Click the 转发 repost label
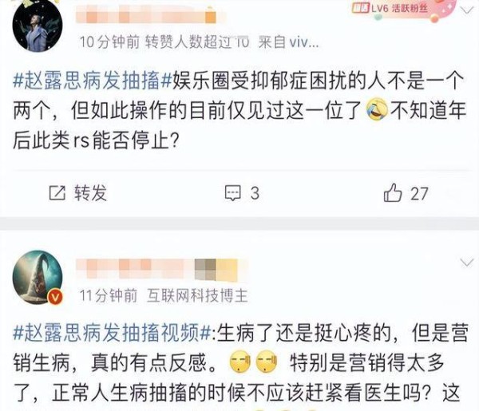Image resolution: width=479 pixels, height=411 pixels. (x=90, y=193)
